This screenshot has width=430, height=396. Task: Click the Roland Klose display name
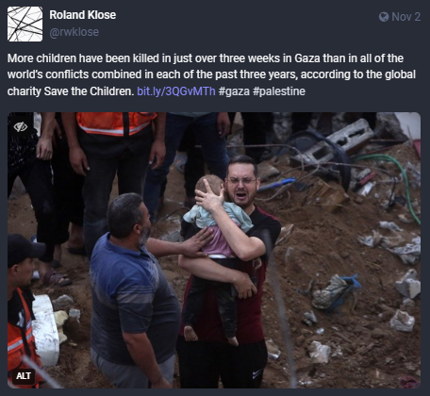(x=83, y=15)
